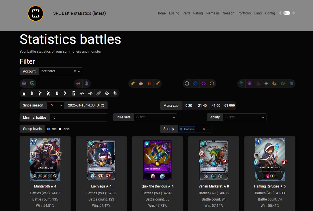Click the fanged mouth site logo
313x211 pixels.
click(x=35, y=13)
